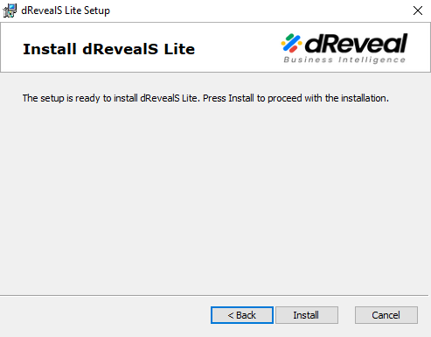
Task: Close the setup window with X
Action: (x=418, y=11)
